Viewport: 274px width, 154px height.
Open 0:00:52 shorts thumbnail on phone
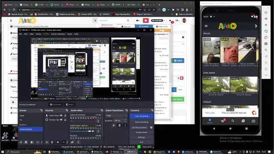click(229, 50)
